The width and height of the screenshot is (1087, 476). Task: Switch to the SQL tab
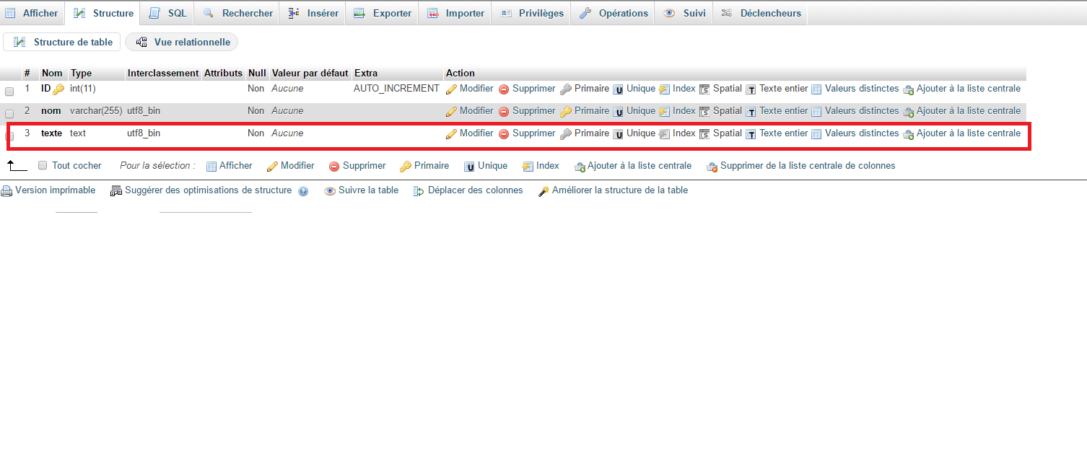click(167, 12)
